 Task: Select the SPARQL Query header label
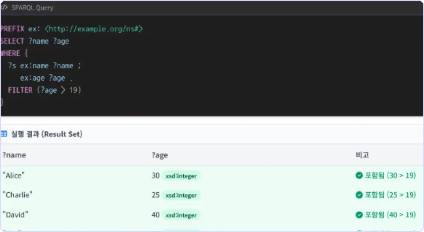tap(32, 7)
